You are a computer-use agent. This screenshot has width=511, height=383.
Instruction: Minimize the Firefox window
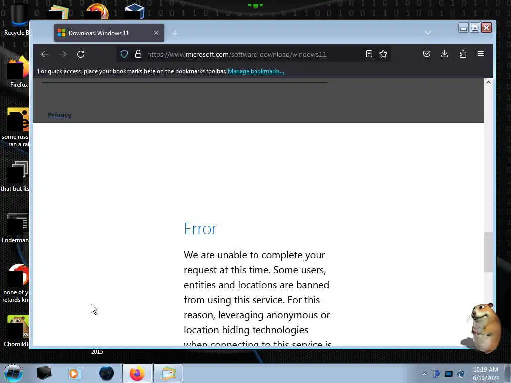tap(463, 28)
